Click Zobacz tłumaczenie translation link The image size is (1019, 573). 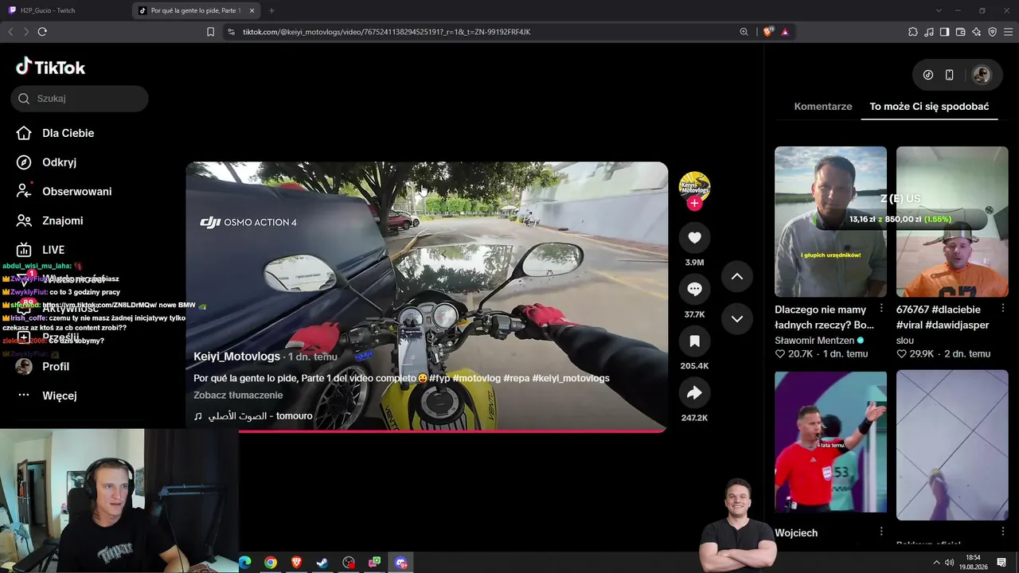pyautogui.click(x=238, y=395)
